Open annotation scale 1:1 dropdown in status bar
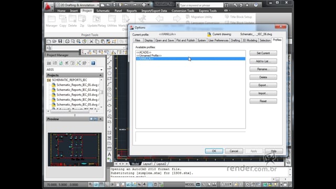The height and width of the screenshot is (189, 336). click(x=226, y=184)
